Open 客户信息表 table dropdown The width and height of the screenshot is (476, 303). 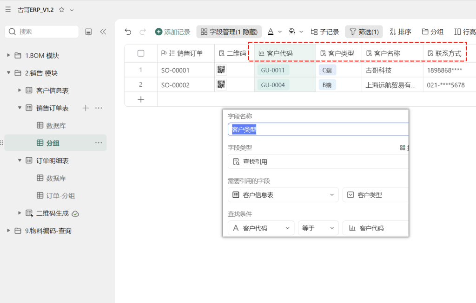(283, 194)
